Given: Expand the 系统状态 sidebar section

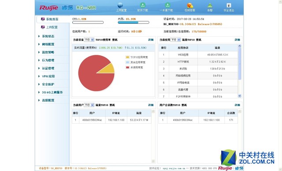Looking at the screenshot, I should click(48, 36).
